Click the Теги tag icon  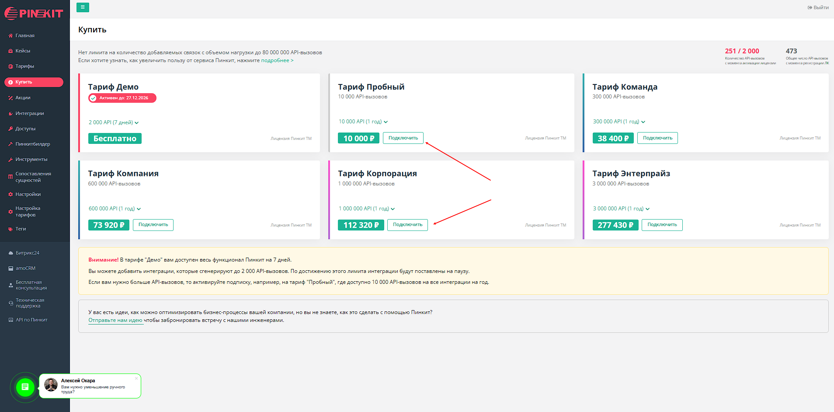tap(10, 229)
